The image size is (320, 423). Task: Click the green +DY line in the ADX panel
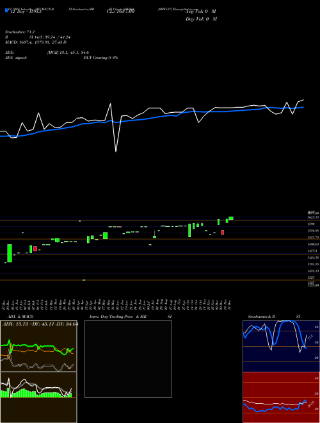[27, 345]
